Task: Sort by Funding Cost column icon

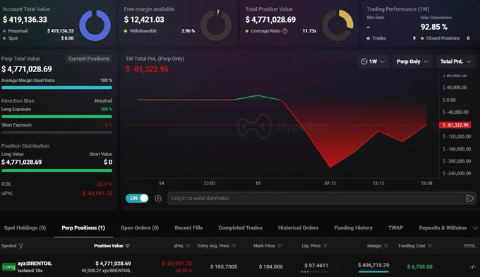Action: pos(429,246)
